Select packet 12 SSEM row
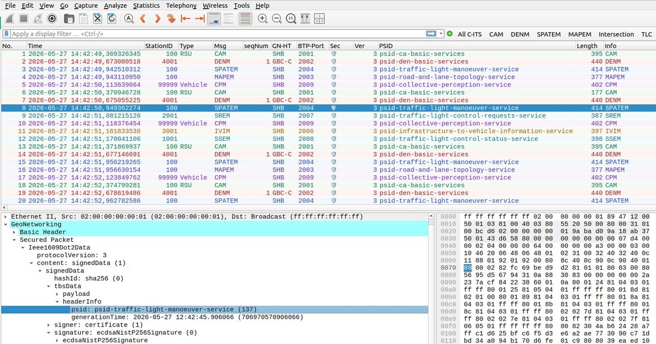Viewport: 656px width, 344px height. 328,139
